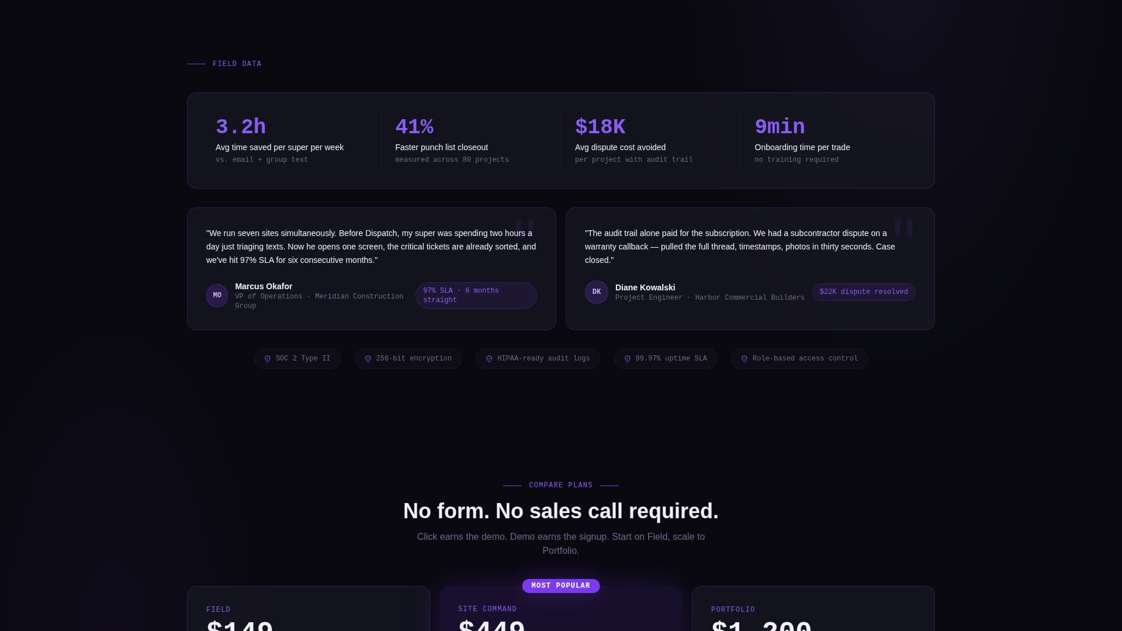This screenshot has height=631, width=1122.
Task: Click Marcus Okafor's MO avatar
Action: [217, 295]
